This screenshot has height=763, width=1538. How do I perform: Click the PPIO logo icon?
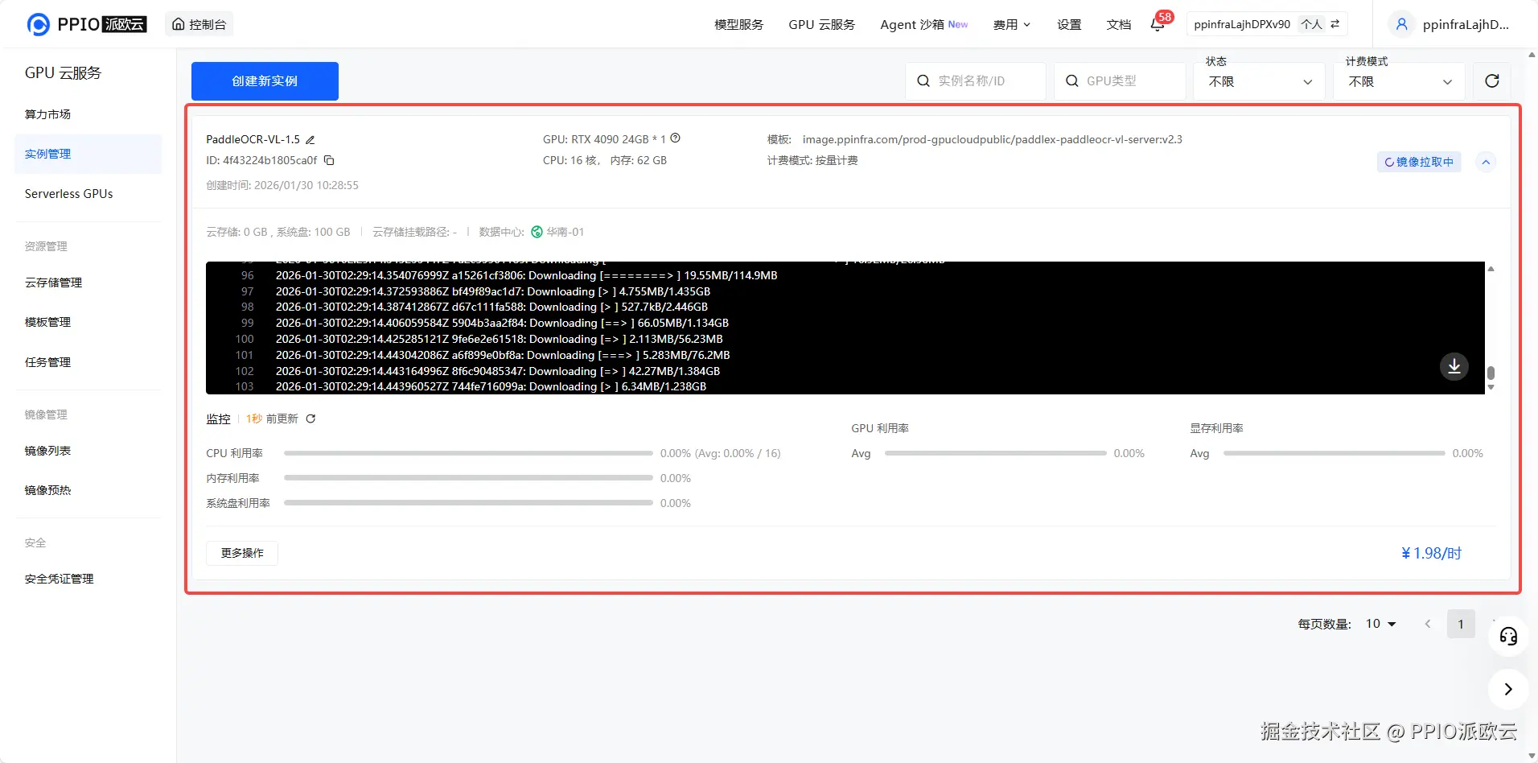click(38, 24)
